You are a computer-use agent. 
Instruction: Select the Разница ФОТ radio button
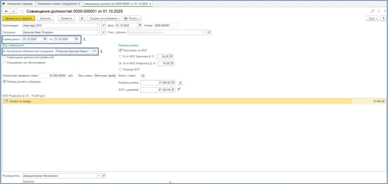point(120,70)
